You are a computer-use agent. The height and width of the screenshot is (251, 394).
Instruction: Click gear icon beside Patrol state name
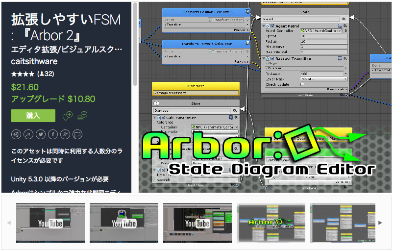(344, 19)
